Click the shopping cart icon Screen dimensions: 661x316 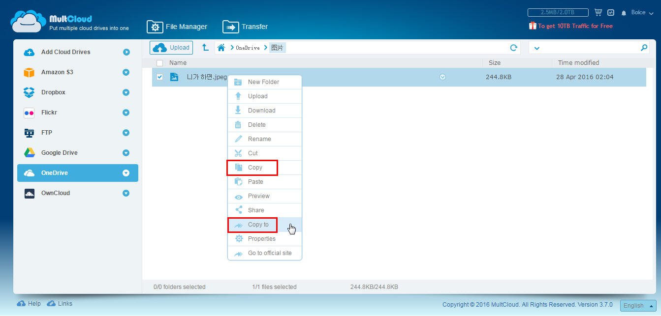(598, 12)
